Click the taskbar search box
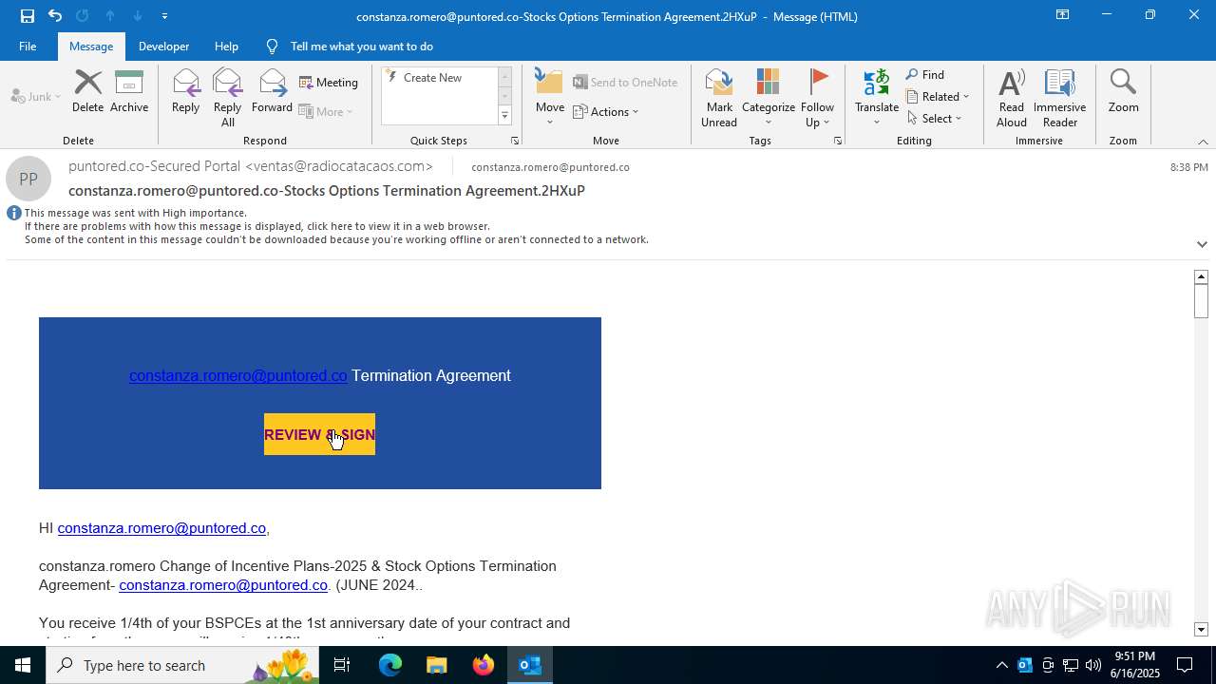Screen dimensions: 1216x684 coord(184,665)
